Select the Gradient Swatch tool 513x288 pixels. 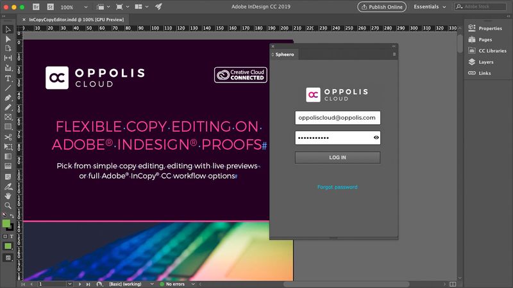(8, 156)
